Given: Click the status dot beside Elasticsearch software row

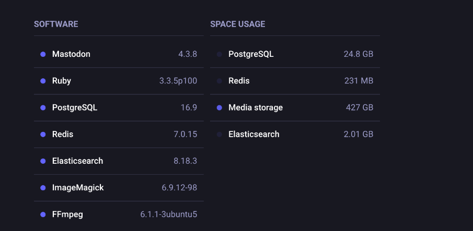Looking at the screenshot, I should [x=43, y=161].
